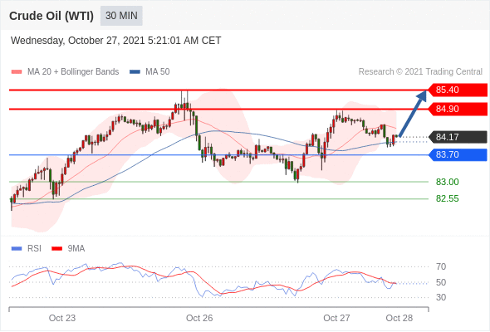The height and width of the screenshot is (332, 490).
Task: Click the pink MA 20 color swatch
Action: click(x=17, y=72)
